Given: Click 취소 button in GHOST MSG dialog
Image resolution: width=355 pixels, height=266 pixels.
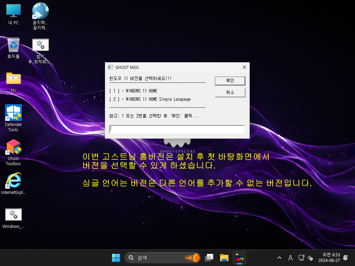Looking at the screenshot, I should pyautogui.click(x=230, y=92).
